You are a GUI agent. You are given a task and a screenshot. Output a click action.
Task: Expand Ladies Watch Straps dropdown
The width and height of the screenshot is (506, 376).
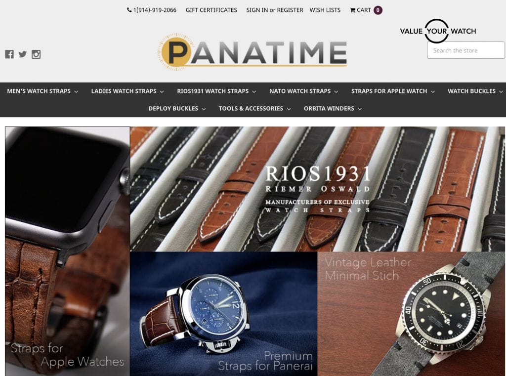tap(127, 91)
